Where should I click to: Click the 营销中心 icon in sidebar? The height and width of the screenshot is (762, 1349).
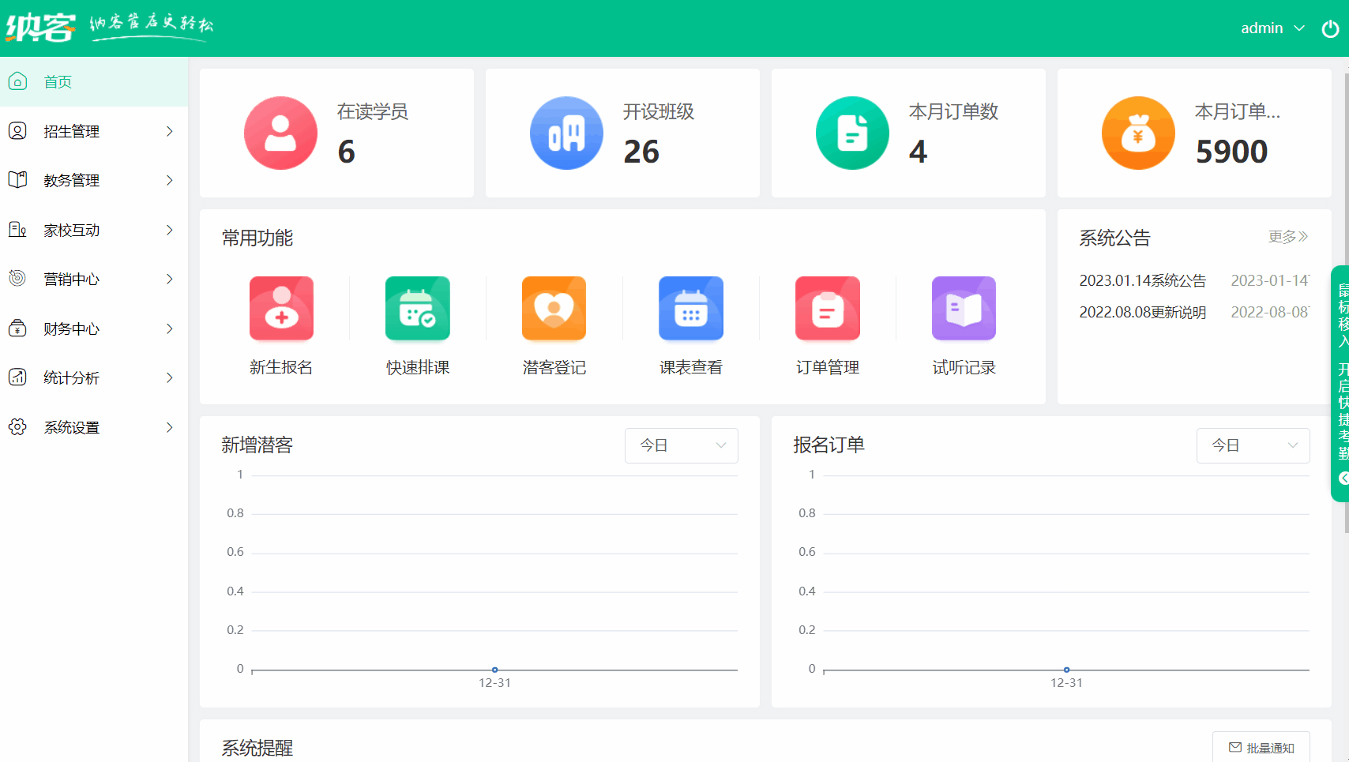pyautogui.click(x=17, y=279)
